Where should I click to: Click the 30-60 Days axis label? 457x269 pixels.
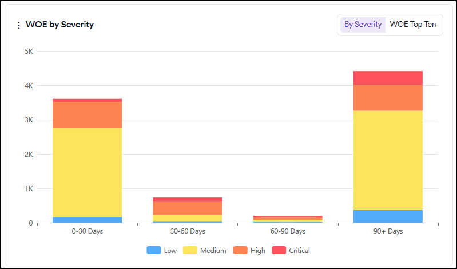point(187,231)
